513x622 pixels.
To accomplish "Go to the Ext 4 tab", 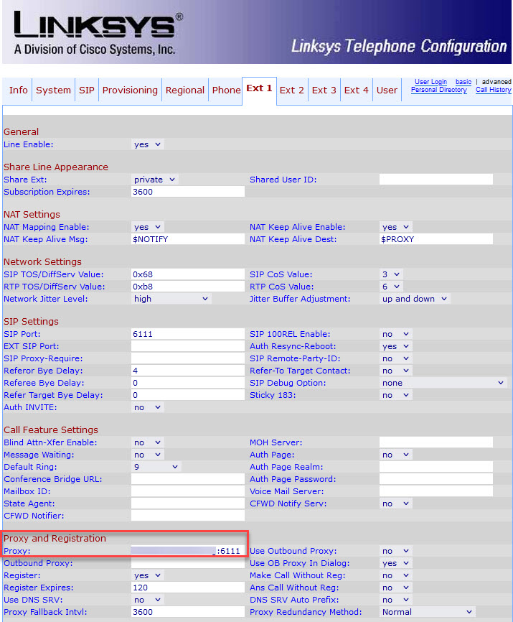I will pos(357,90).
